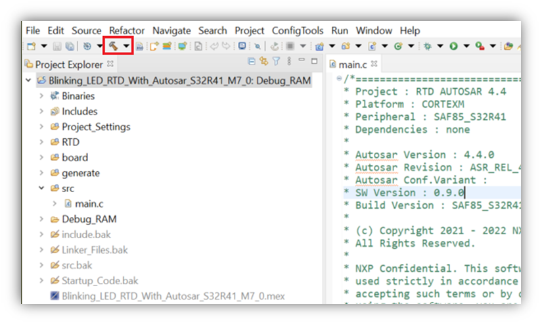Click the hammer Build icon
Viewport: 542px width, 325px height.
tap(114, 46)
